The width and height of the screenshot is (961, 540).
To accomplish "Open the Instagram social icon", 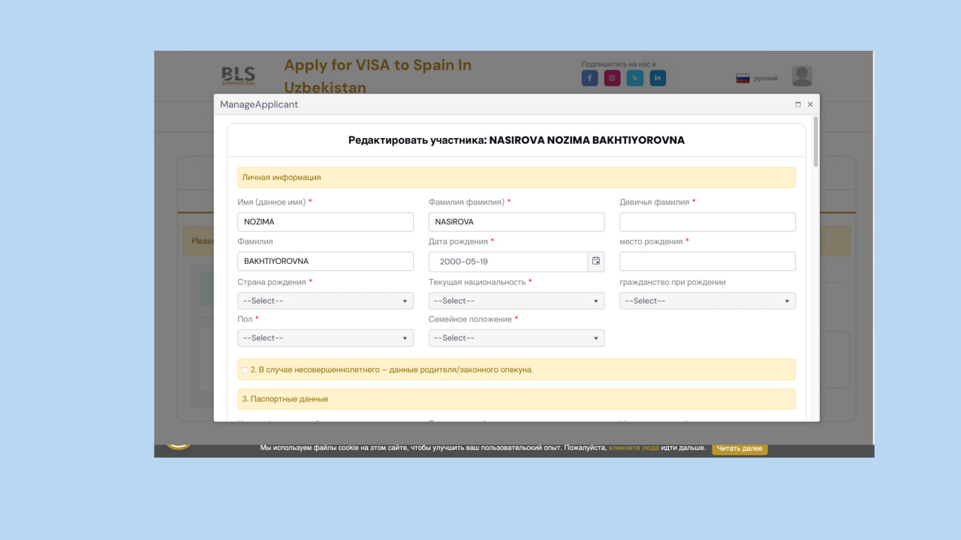I will tap(612, 78).
